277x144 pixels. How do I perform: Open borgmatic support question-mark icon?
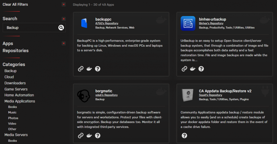(98, 135)
